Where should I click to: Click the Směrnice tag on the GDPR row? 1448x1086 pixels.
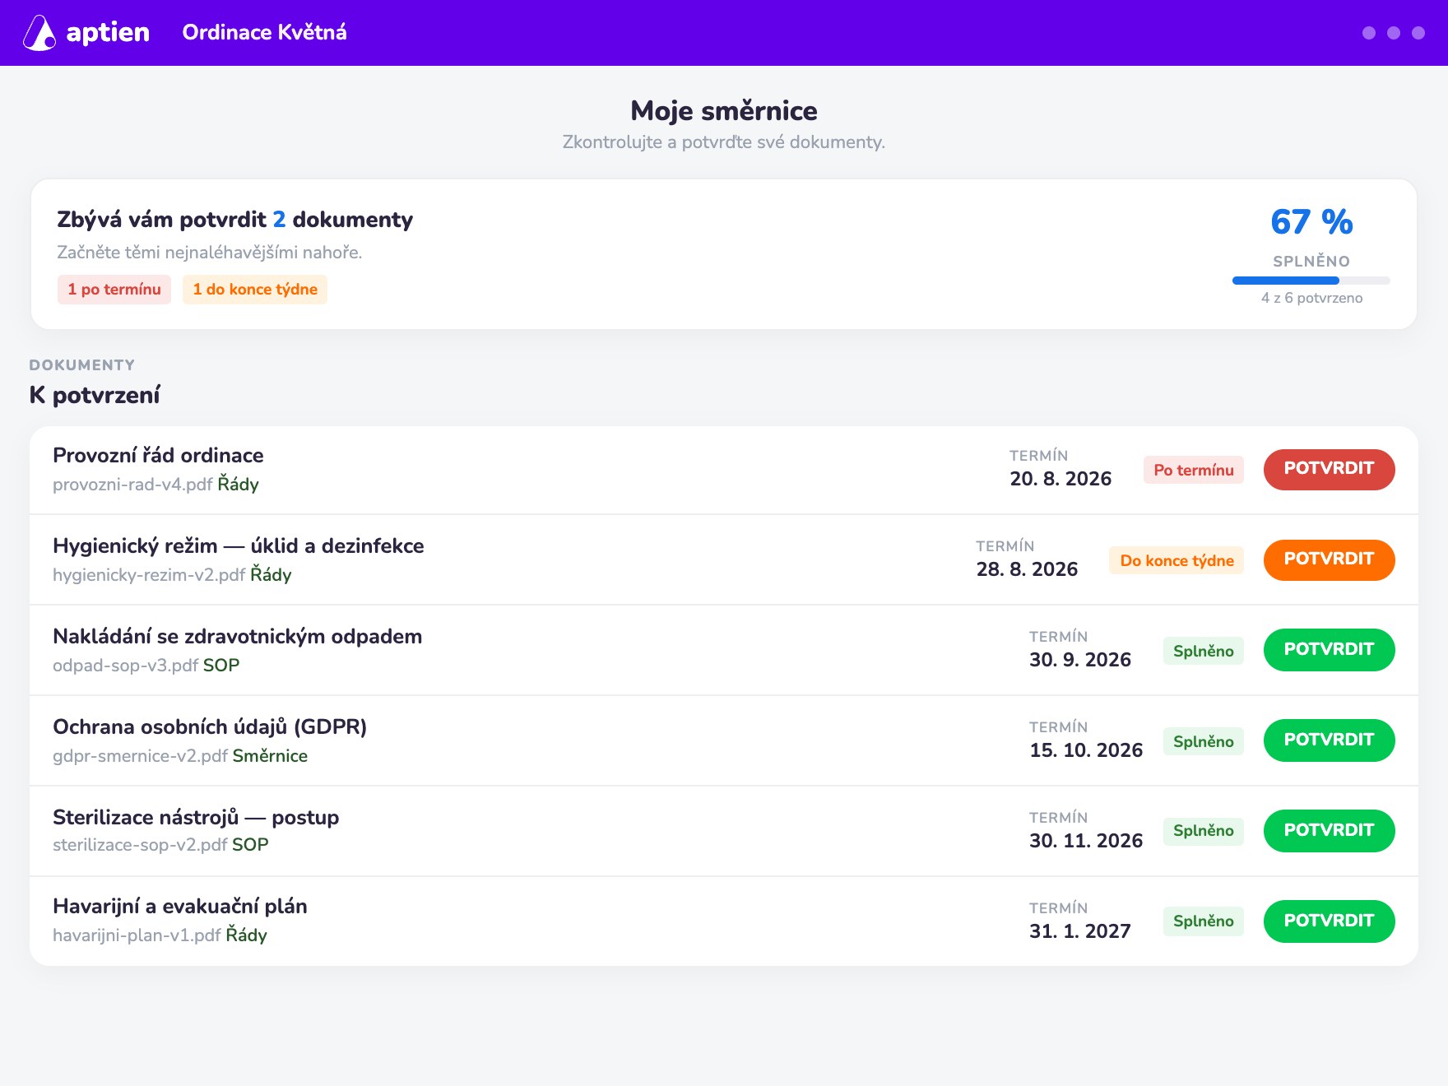coord(270,756)
